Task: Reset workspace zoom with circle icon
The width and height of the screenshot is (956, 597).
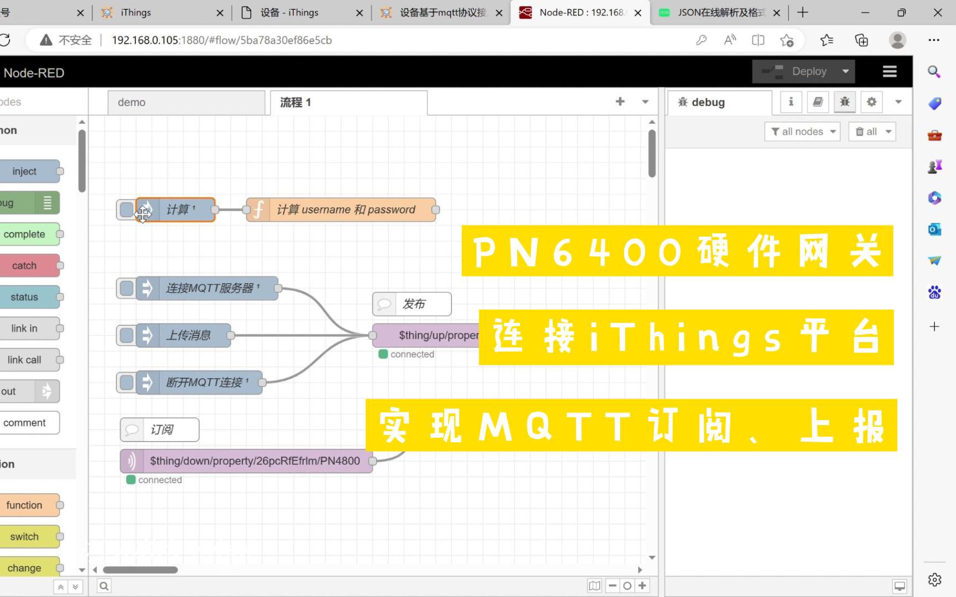Action: (x=627, y=586)
